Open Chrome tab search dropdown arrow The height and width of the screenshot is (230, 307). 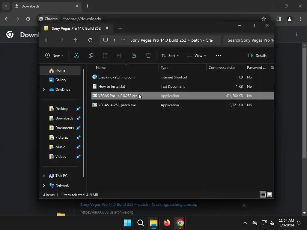[x=6, y=6]
